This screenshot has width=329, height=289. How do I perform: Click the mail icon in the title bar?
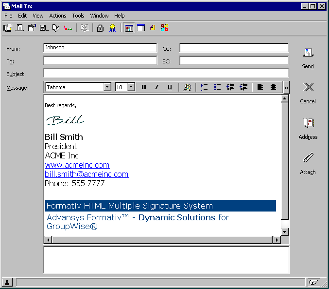pos(6,6)
